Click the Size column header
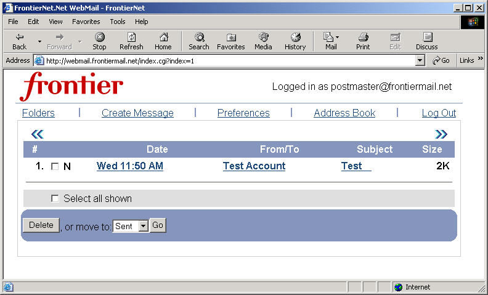 [x=432, y=149]
